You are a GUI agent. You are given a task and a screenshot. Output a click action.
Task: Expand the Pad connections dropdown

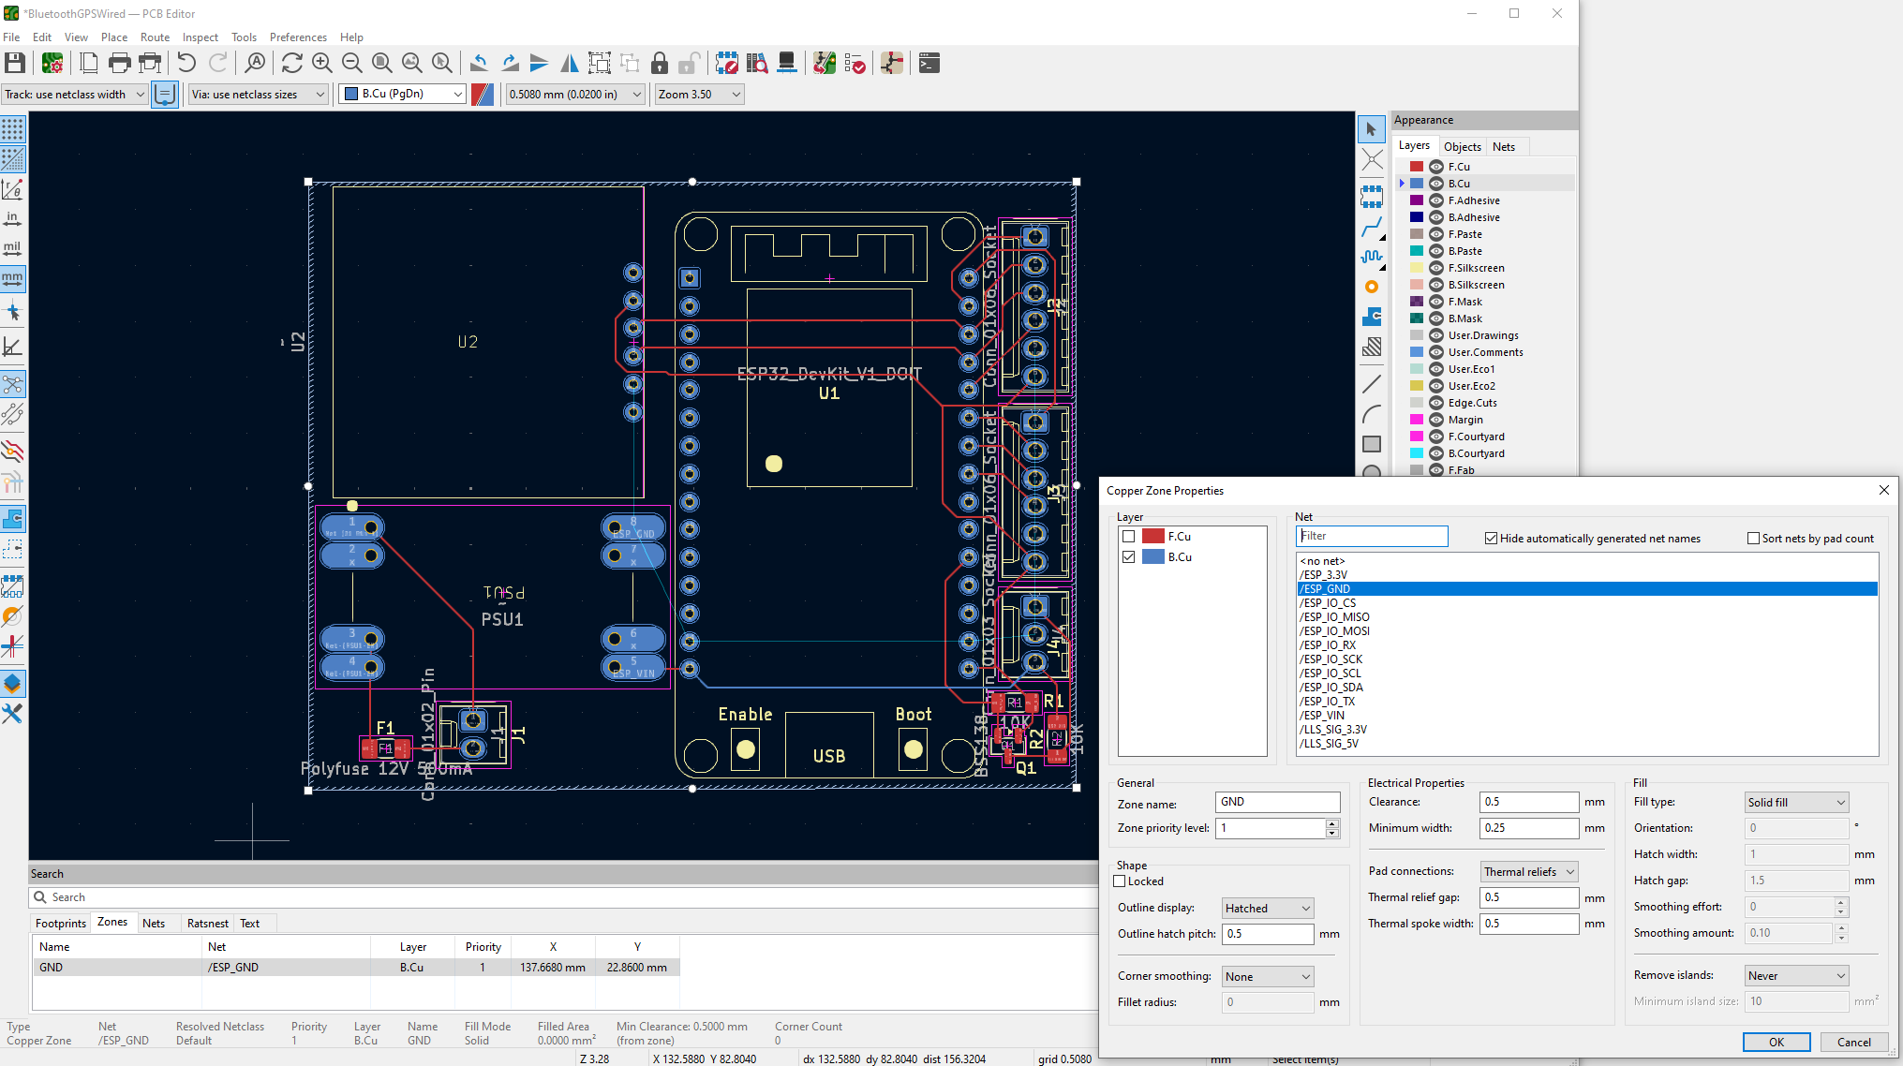(x=1529, y=872)
